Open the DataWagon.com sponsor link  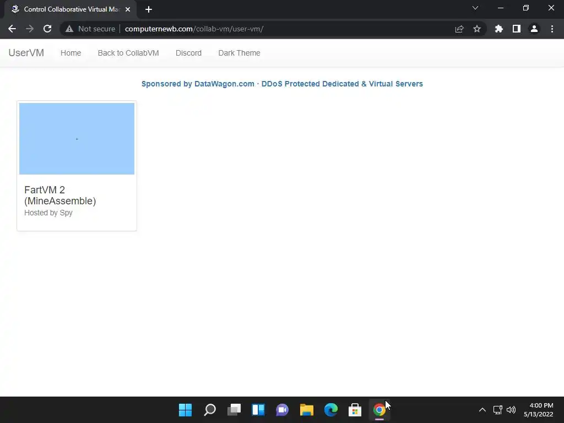point(282,84)
